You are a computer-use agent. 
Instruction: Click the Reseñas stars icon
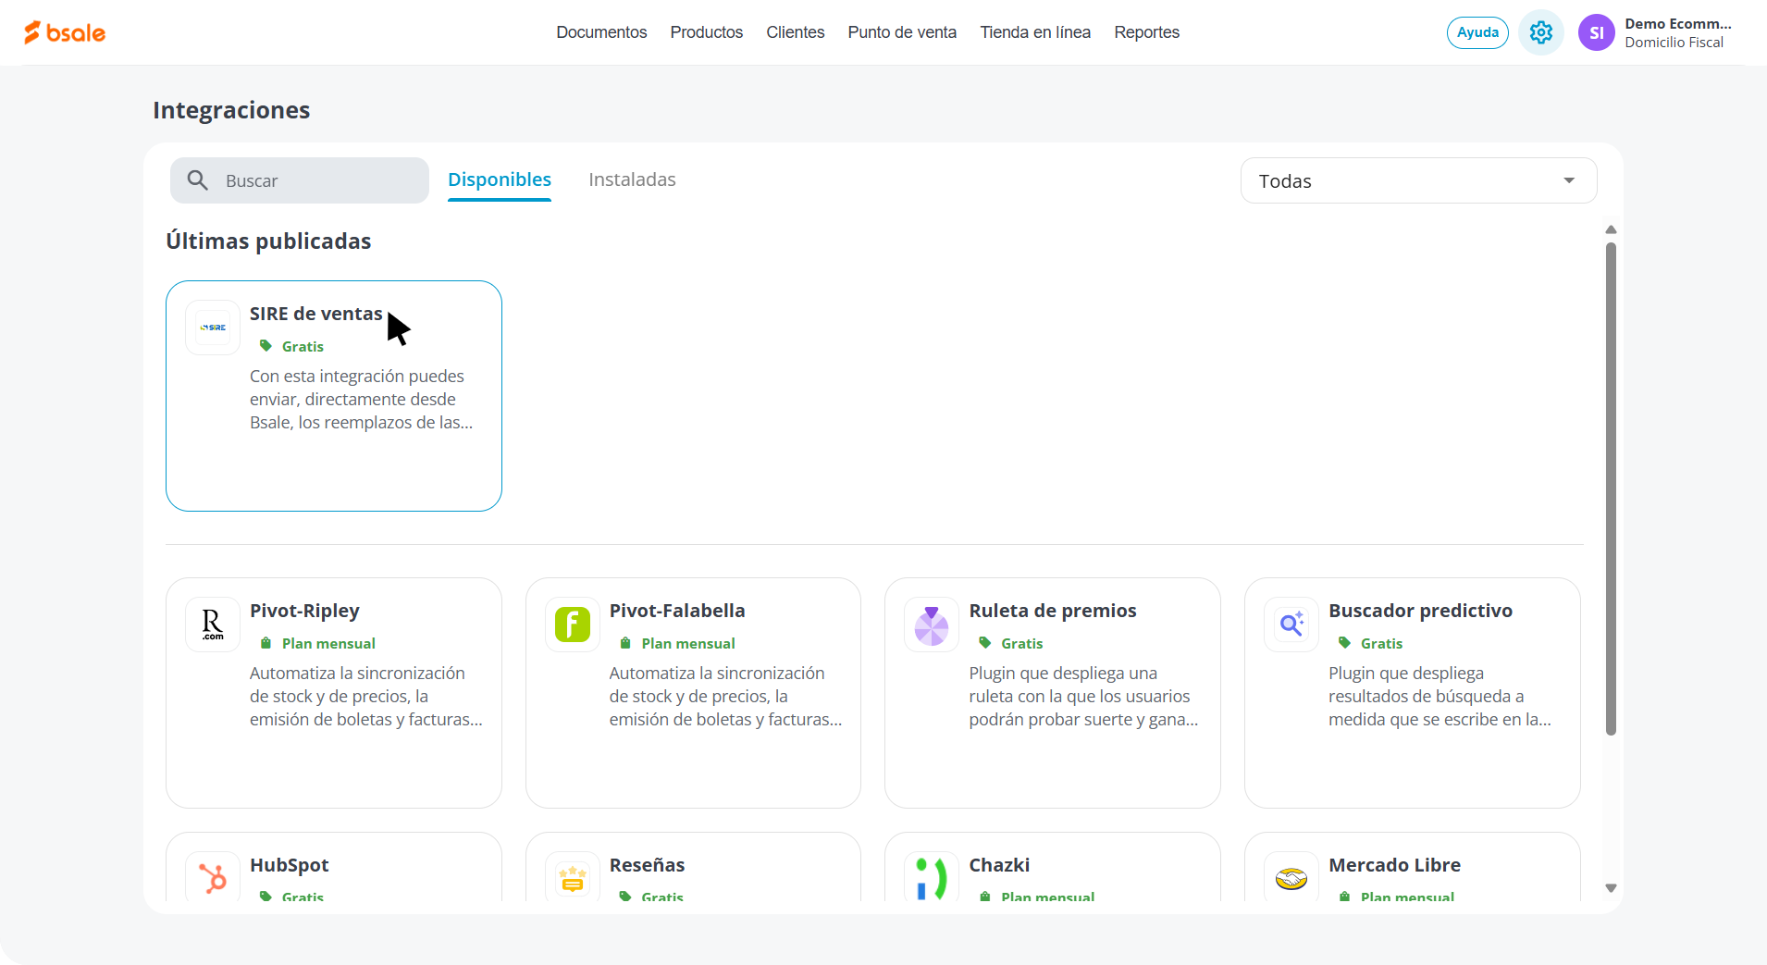click(573, 877)
